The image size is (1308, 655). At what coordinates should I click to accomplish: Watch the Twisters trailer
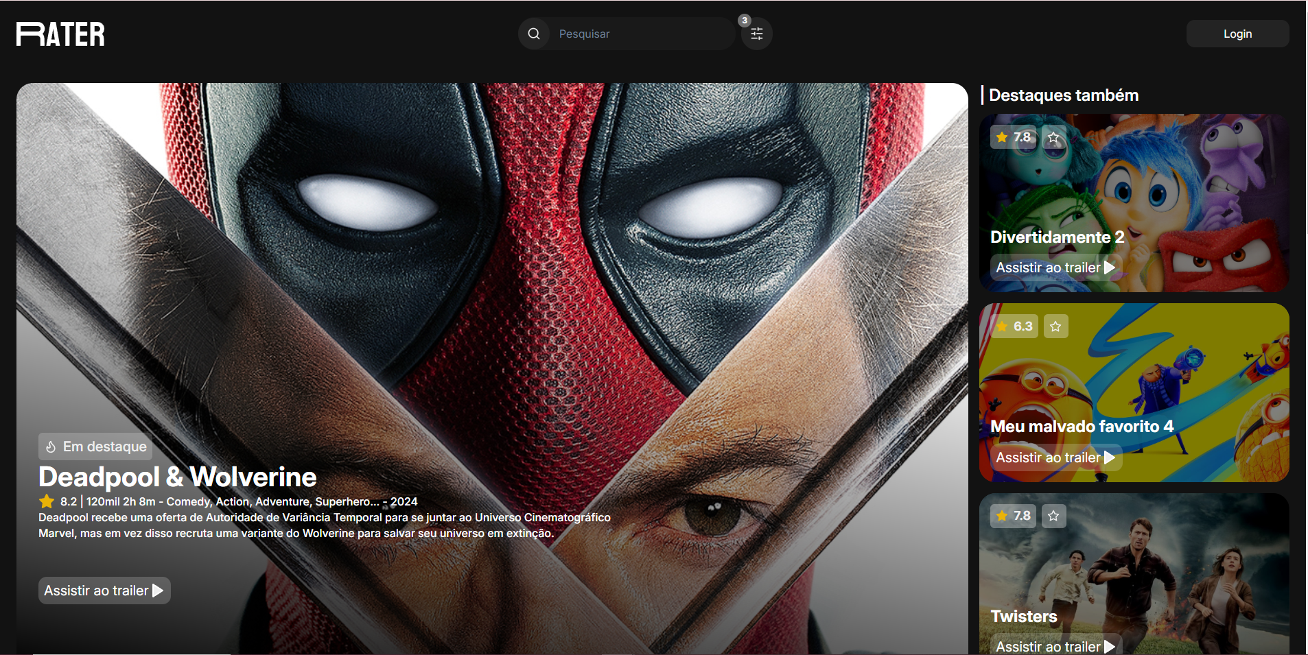point(1055,646)
